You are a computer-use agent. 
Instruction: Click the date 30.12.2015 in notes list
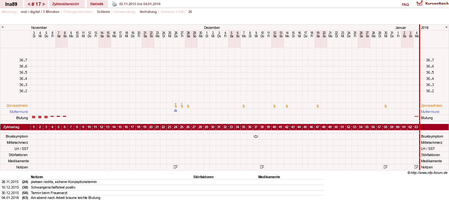click(x=10, y=192)
